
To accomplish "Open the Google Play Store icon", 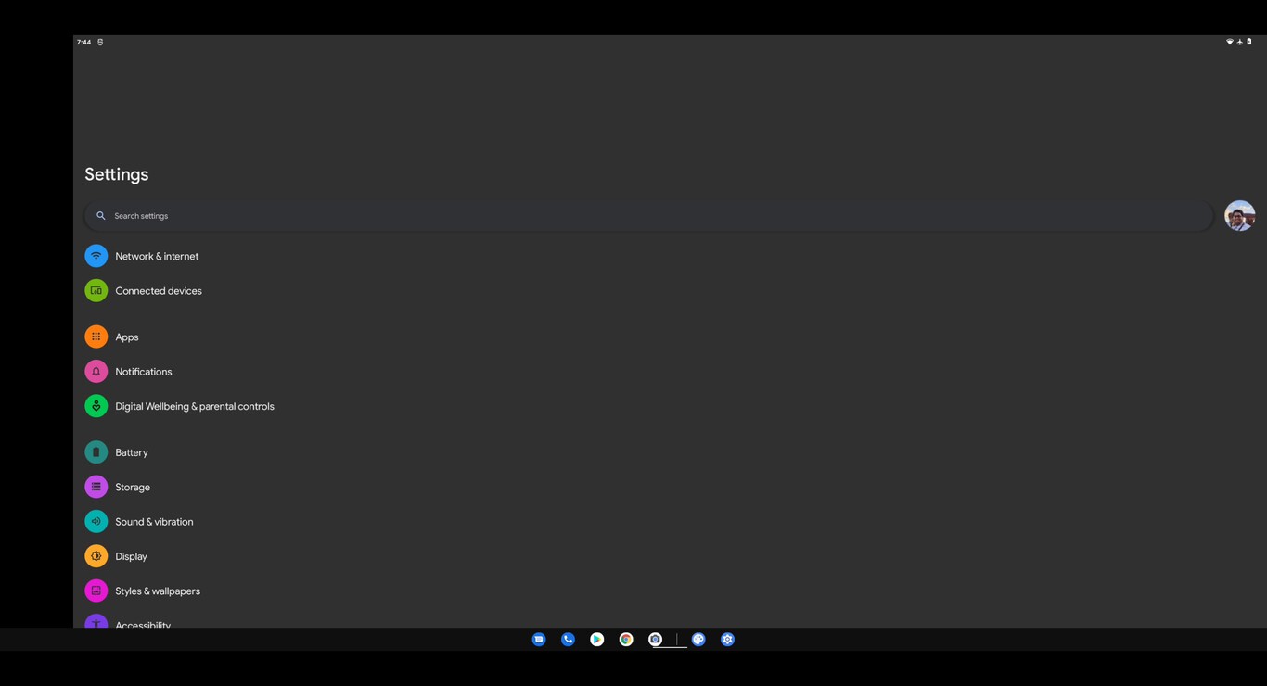I will click(596, 639).
